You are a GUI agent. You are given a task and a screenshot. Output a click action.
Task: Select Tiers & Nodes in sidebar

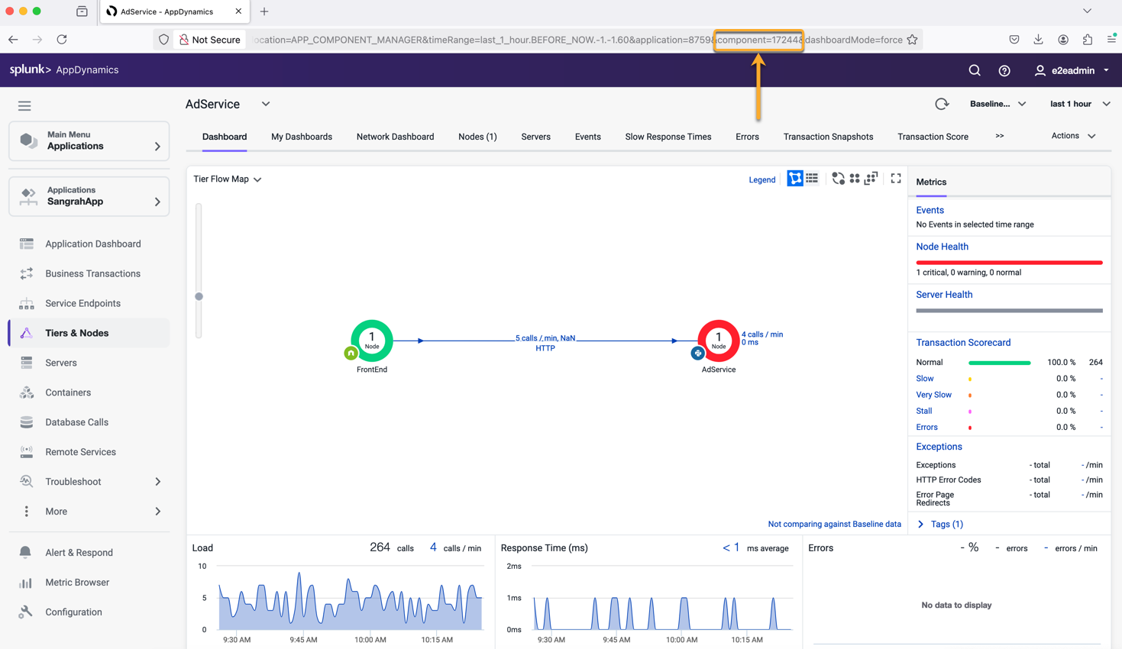[x=89, y=333]
